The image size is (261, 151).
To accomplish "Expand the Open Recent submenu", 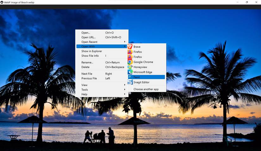I will [102, 42].
